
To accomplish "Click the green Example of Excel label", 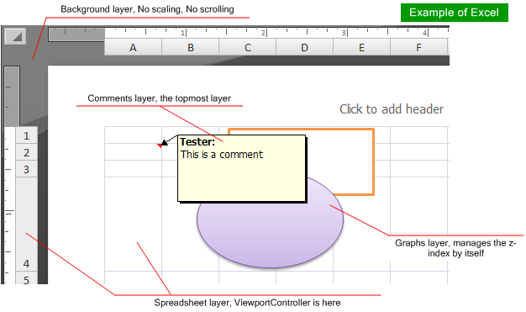I will click(455, 13).
